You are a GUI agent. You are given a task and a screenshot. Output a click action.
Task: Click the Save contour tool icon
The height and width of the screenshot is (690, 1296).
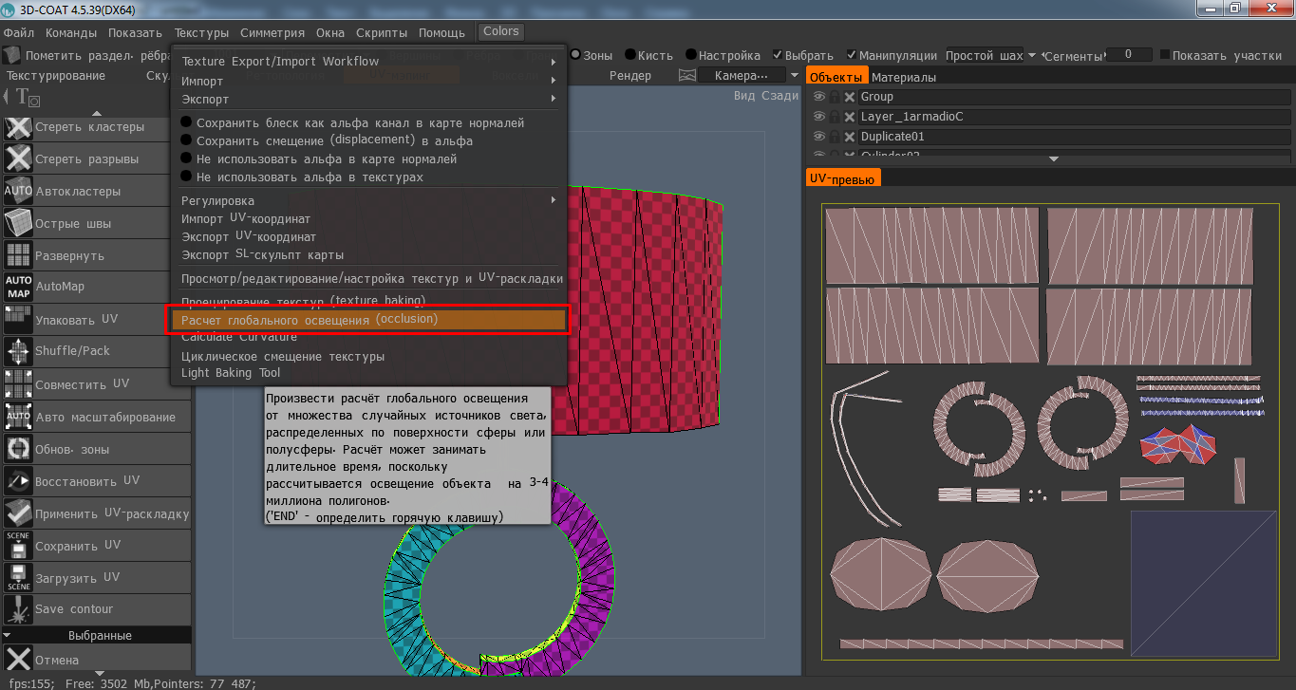click(x=18, y=608)
